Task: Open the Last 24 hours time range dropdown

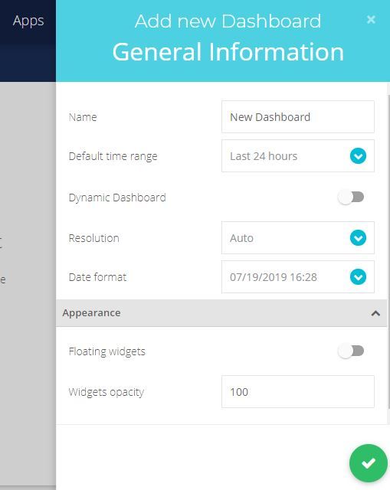Action: point(298,156)
